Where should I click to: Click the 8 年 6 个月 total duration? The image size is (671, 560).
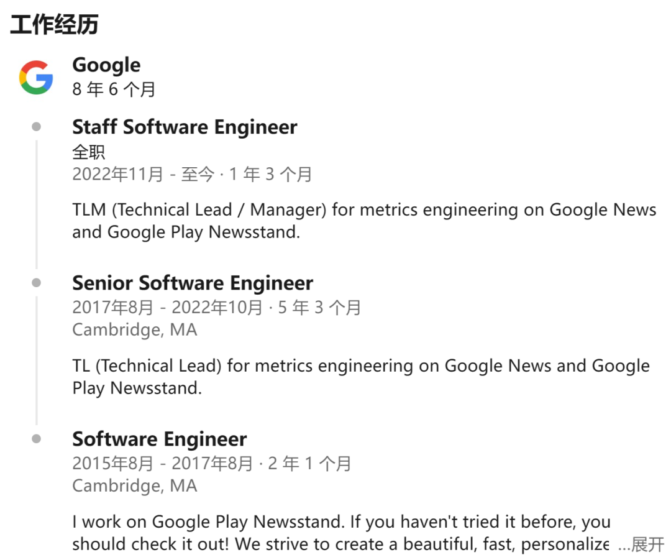pos(114,90)
